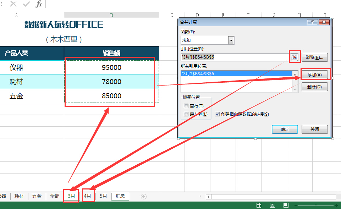Click the 数据新人玩转OFFICE title cell

point(64,24)
